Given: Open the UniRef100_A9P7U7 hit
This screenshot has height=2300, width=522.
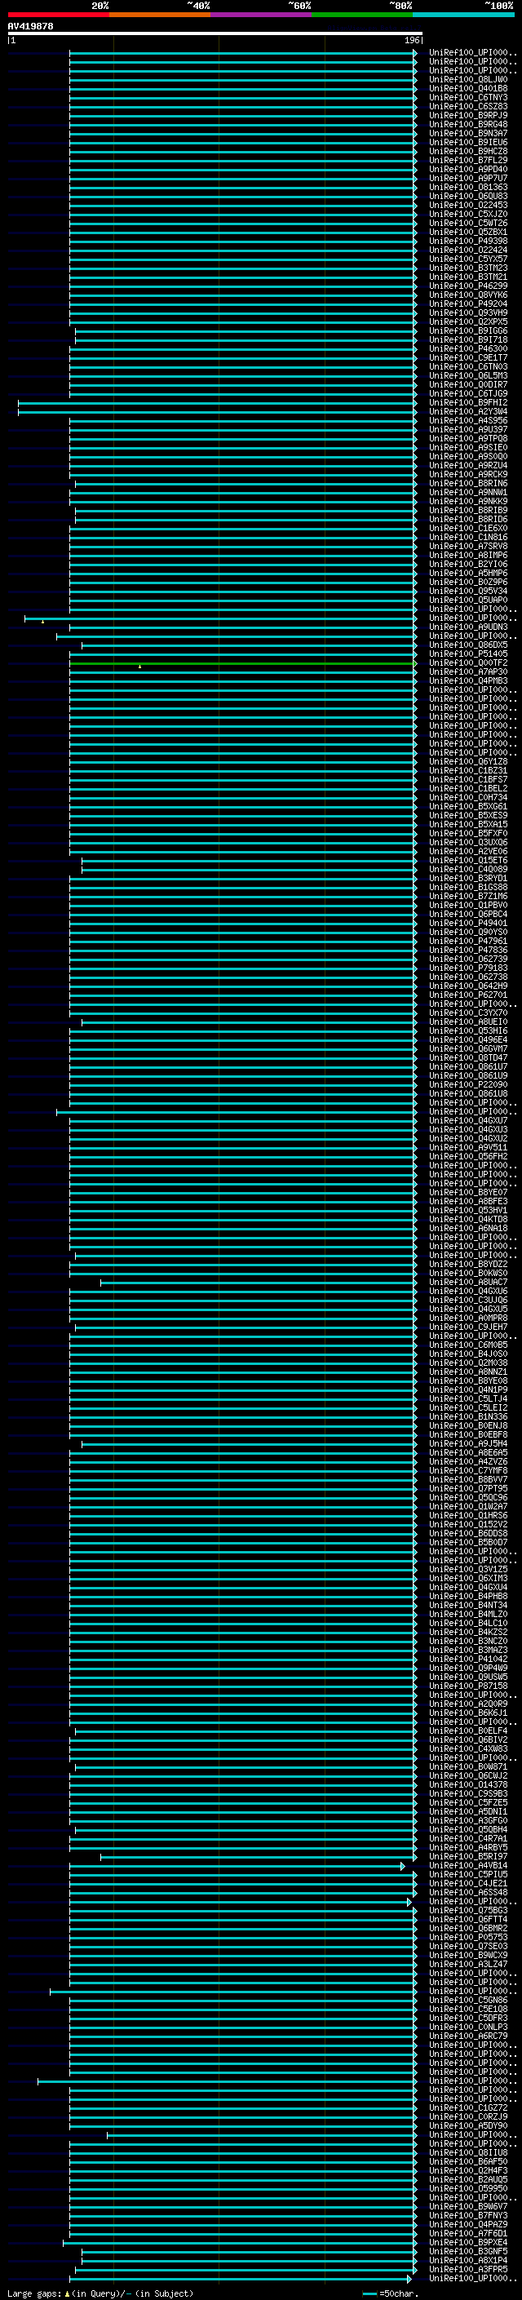Looking at the screenshot, I should pos(467,178).
